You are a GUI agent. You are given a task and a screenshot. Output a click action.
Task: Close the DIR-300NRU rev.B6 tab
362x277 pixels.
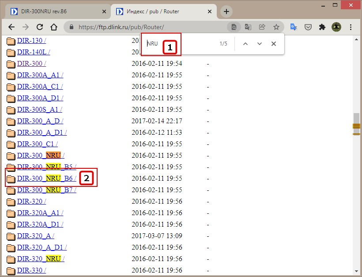pos(104,11)
